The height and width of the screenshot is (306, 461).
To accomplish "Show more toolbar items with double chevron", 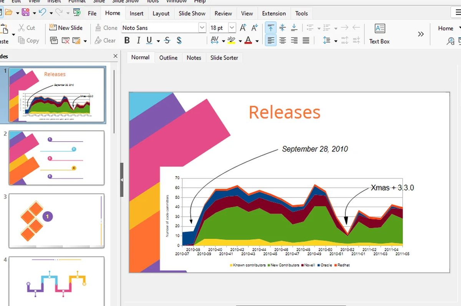I will pyautogui.click(x=421, y=34).
